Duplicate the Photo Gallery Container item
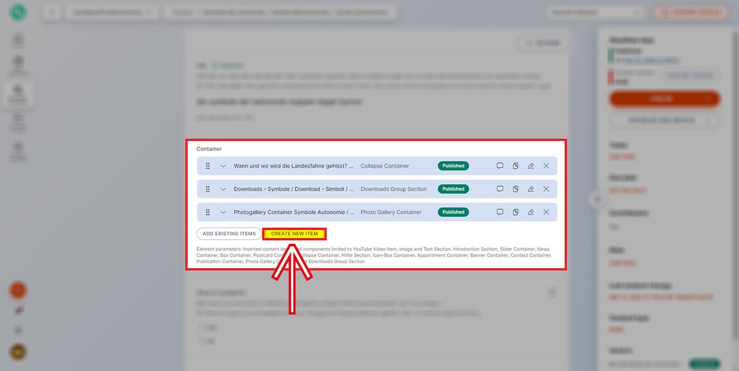 tap(516, 212)
